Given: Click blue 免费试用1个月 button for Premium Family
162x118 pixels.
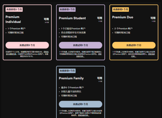Looking at the screenshot, I should pyautogui.click(x=81, y=104).
